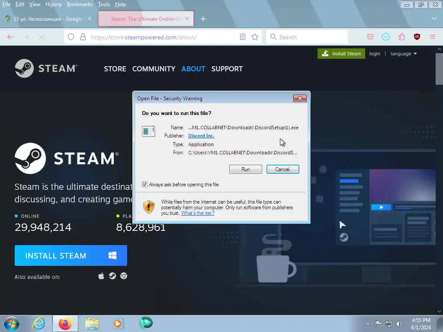The width and height of the screenshot is (443, 332).
Task: Click the green round taskbar application icon
Action: pyautogui.click(x=146, y=323)
